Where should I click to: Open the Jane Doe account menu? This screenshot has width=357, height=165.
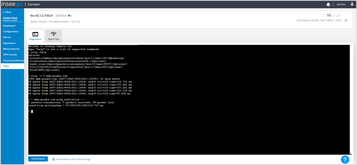pos(341,4)
